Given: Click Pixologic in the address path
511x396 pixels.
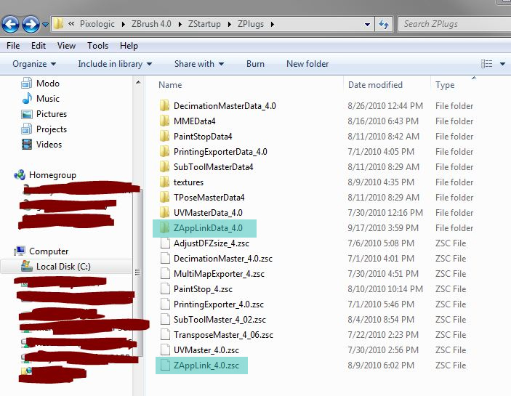Looking at the screenshot, I should [x=97, y=24].
